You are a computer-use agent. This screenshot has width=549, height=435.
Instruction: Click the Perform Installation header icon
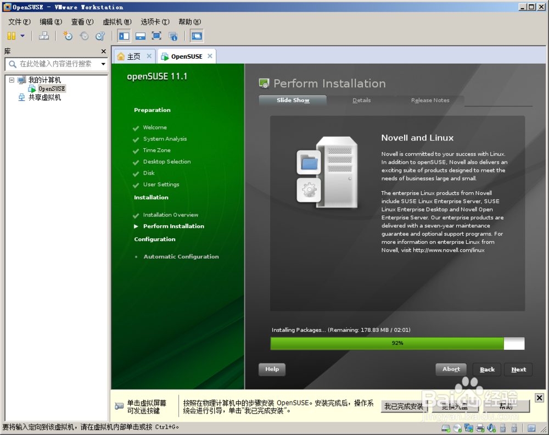pos(264,83)
